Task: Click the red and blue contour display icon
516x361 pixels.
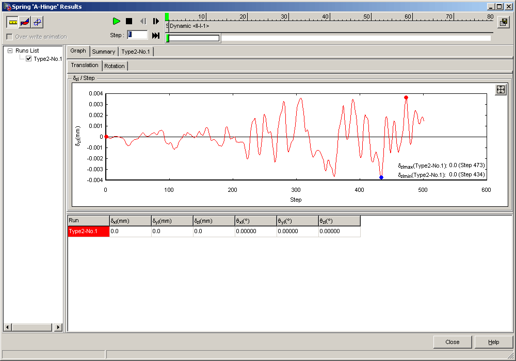Action: click(x=25, y=22)
